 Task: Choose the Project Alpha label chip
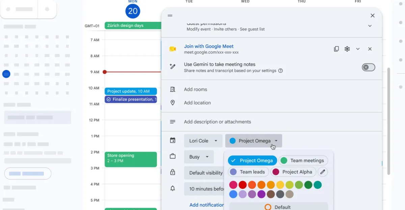(x=293, y=172)
